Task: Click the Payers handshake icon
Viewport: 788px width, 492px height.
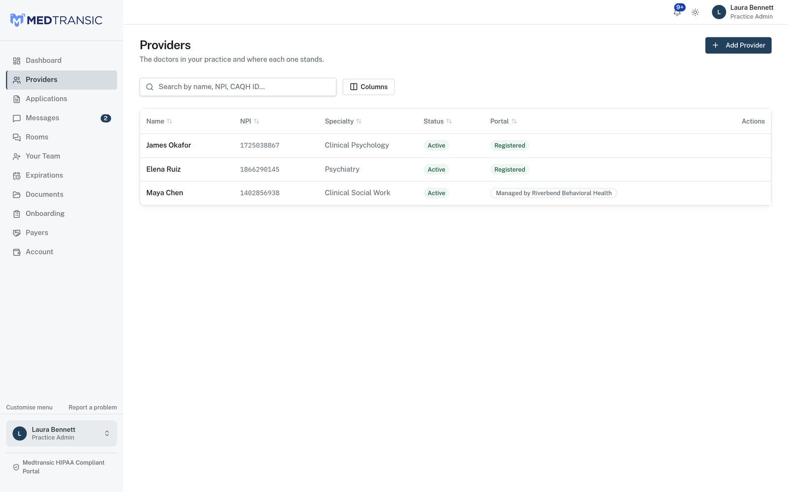Action: [x=17, y=233]
